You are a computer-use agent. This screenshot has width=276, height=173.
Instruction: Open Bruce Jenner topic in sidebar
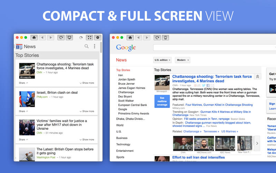126,84
